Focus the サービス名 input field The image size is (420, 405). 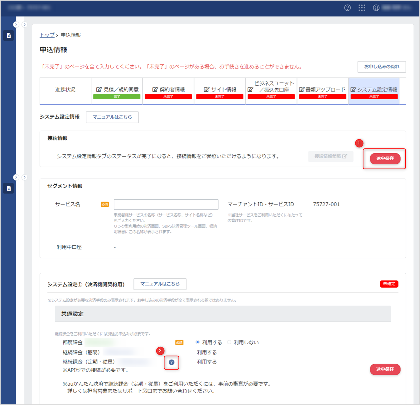166,205
